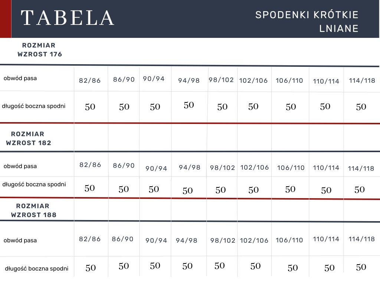Click the red stripe beside TABELA
Image resolution: width=380 pixels, height=285 pixels.
(x=5, y=19)
